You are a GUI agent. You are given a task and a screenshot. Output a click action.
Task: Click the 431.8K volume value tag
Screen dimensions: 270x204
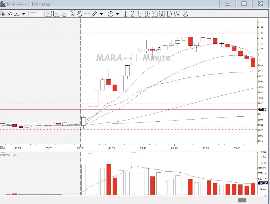coord(263,183)
